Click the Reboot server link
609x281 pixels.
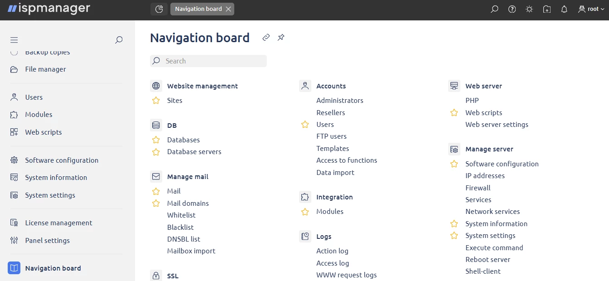(488, 259)
